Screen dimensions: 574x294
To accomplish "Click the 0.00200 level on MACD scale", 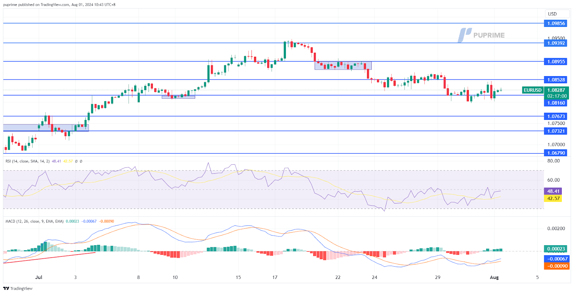I will (556, 228).
